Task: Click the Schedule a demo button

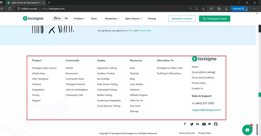Action: click(182, 19)
